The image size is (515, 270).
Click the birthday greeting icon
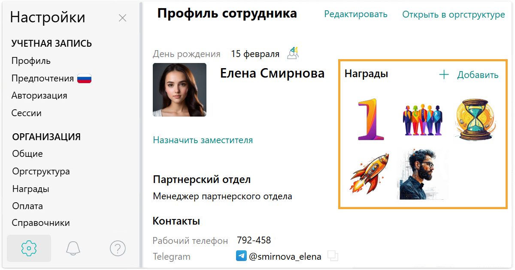point(293,53)
